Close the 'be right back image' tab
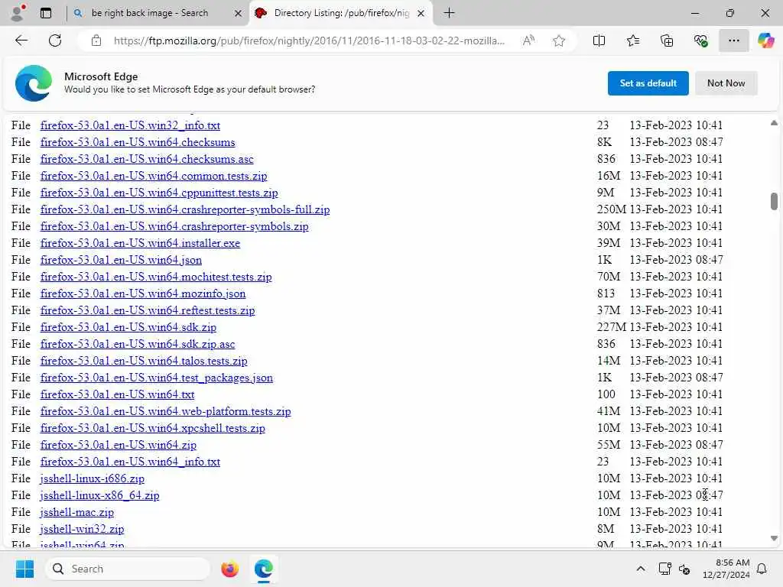783x587 pixels. tap(239, 14)
